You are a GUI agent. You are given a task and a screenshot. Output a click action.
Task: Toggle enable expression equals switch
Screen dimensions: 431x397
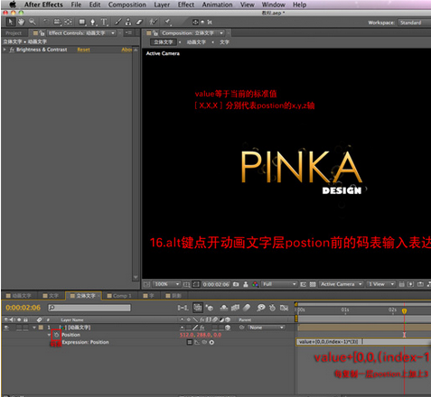190,342
